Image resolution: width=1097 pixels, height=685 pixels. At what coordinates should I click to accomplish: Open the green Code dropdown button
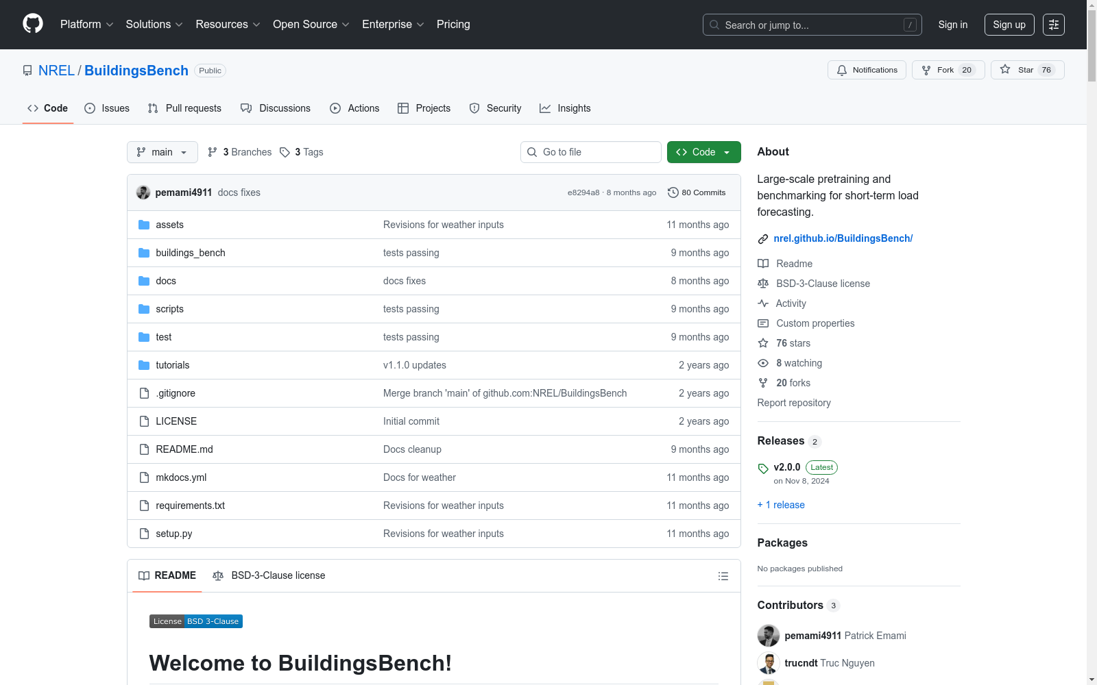703,152
